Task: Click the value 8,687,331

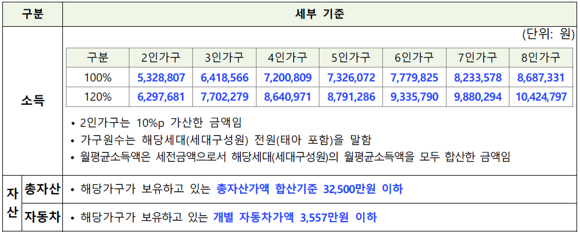Action: 541,77
